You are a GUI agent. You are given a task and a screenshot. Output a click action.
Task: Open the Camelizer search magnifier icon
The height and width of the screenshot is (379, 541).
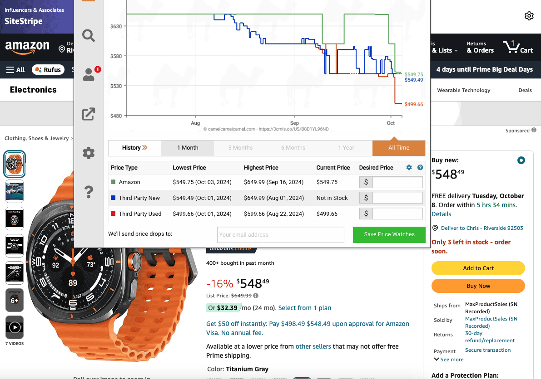pyautogui.click(x=89, y=35)
